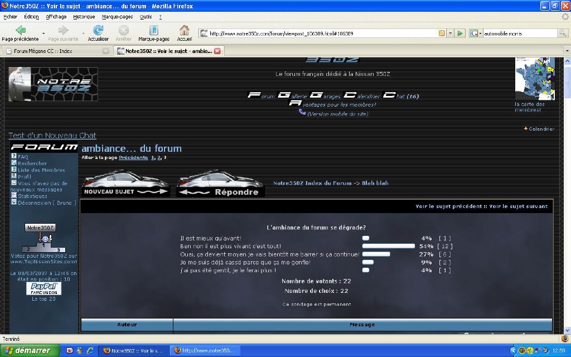Click the Rechercher magnifier icon in sidebar
Viewport: 571px width, 357px height.
pyautogui.click(x=14, y=162)
